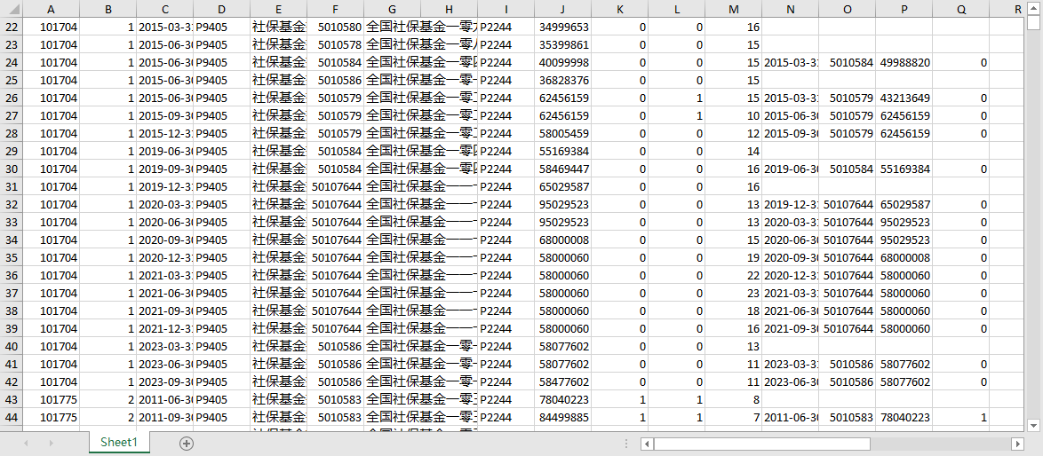Select row 26 header

coord(12,98)
